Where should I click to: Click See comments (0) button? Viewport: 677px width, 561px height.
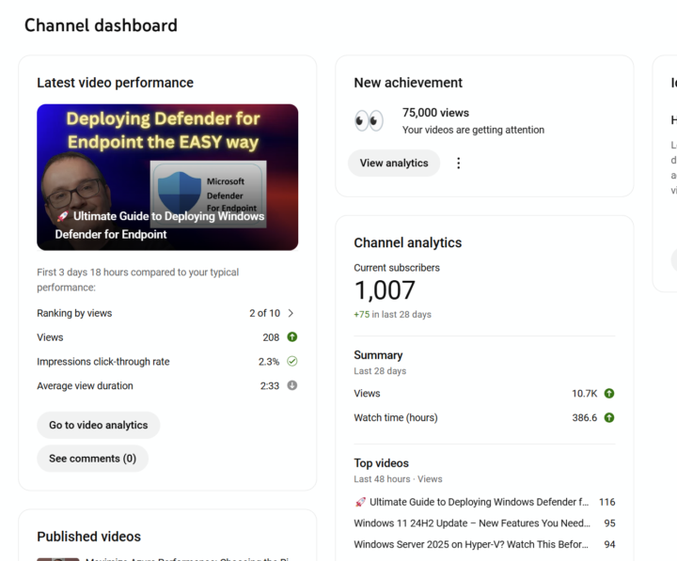point(93,459)
